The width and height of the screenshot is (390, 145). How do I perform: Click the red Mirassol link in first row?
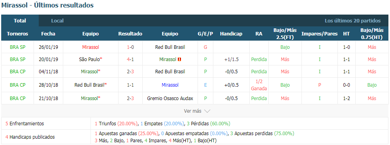point(90,47)
